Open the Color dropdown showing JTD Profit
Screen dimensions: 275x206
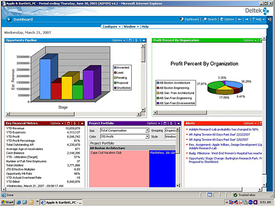tap(125, 137)
